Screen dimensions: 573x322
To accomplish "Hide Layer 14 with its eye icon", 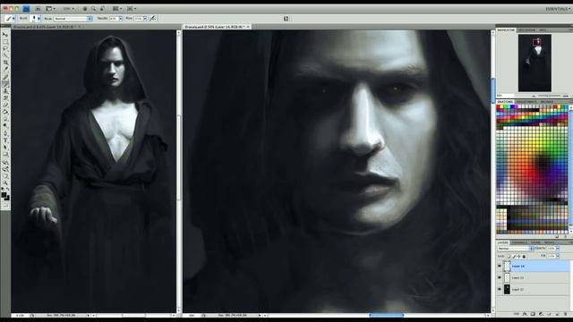I will [x=500, y=267].
